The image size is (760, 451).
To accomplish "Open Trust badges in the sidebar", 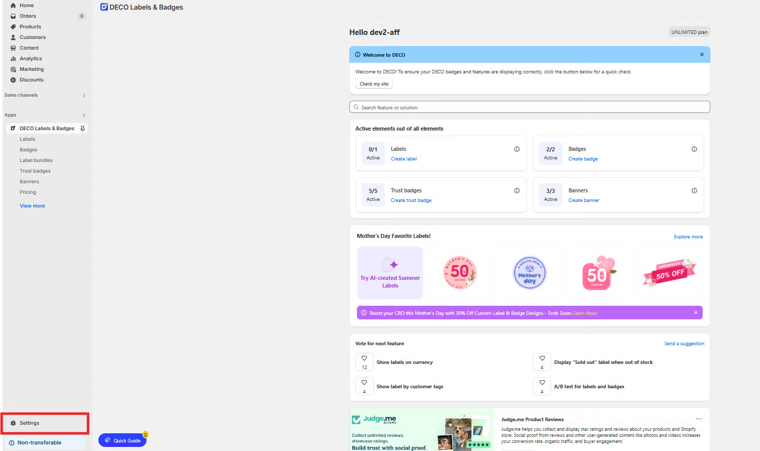I will tap(35, 171).
